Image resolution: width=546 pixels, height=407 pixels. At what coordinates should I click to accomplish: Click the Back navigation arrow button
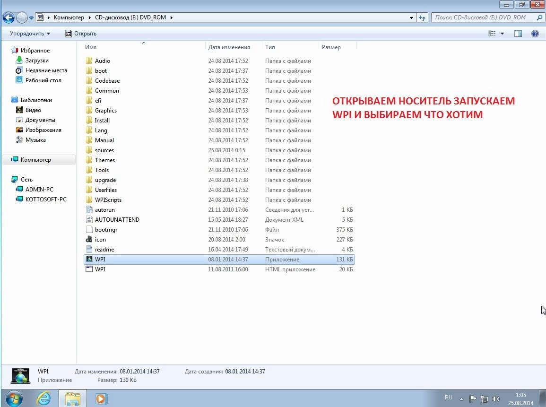point(9,17)
